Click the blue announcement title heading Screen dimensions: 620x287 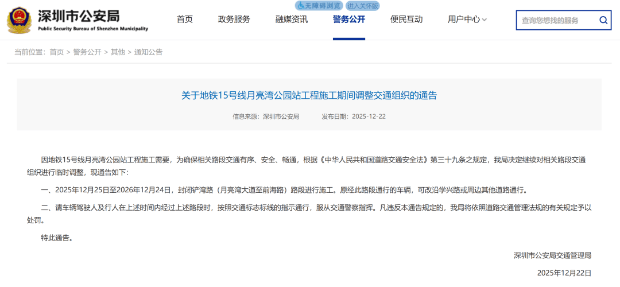309,95
